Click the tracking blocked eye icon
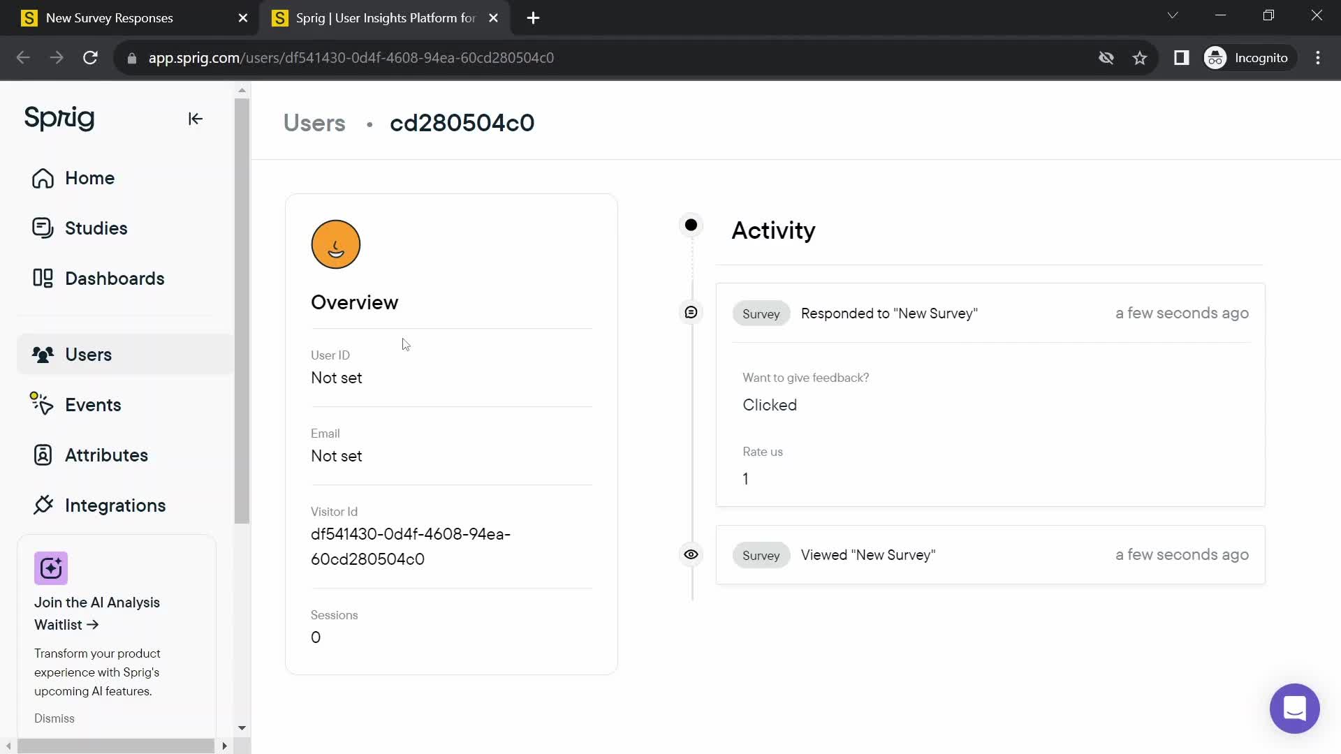 (x=1106, y=58)
